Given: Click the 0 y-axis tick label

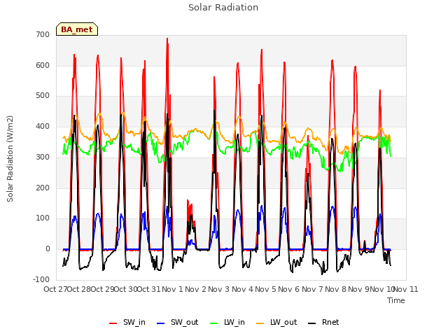Looking at the screenshot, I should [x=48, y=249].
